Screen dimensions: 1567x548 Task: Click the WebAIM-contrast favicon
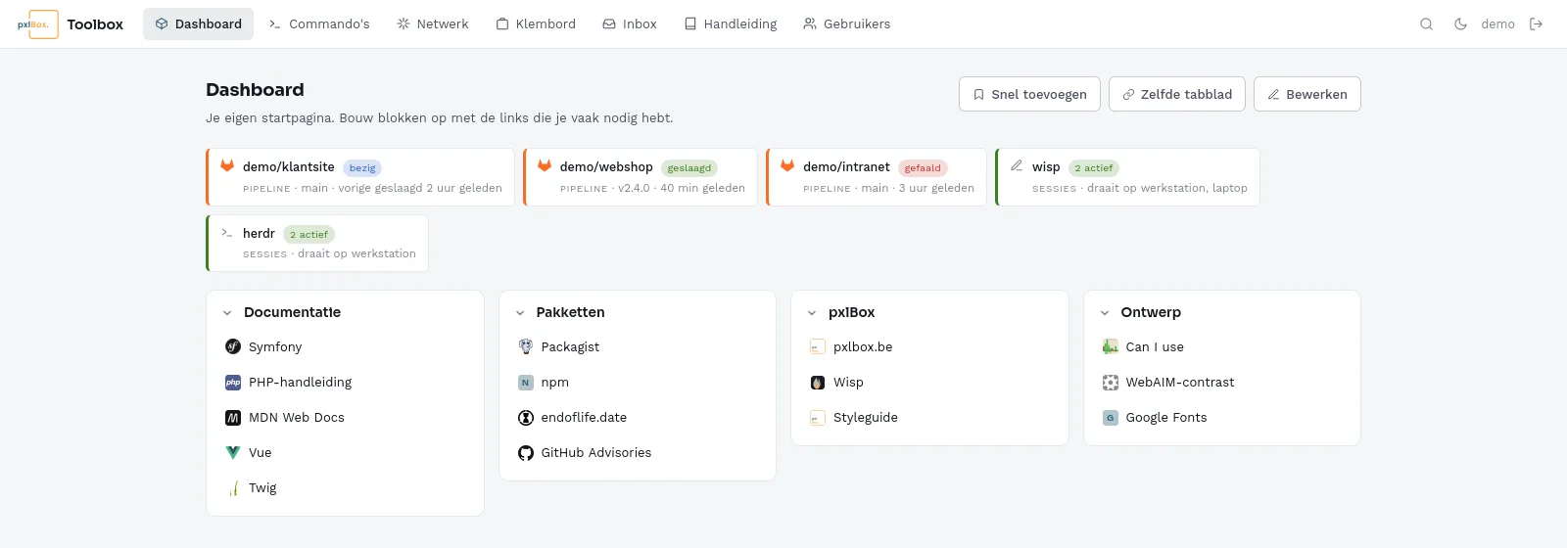pos(1111,383)
